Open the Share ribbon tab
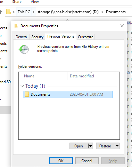The image size is (132, 167). click(x=17, y=2)
